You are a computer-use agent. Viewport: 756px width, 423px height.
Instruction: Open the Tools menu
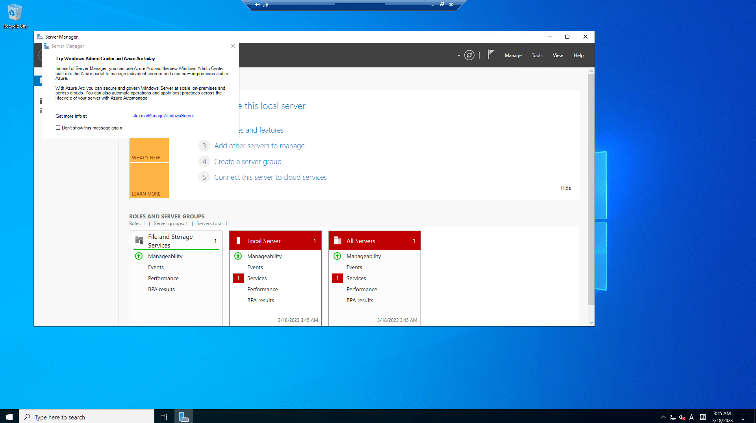[537, 55]
